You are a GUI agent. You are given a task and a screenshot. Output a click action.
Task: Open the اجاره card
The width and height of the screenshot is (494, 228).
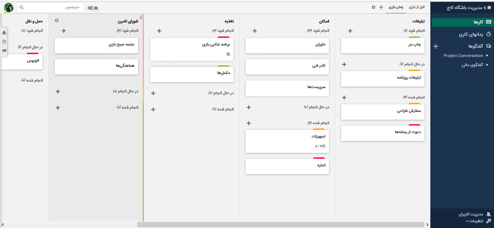287,166
